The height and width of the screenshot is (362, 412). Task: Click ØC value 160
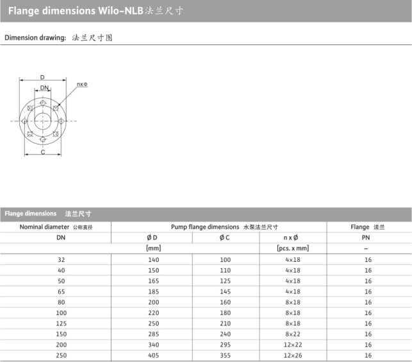tap(226, 302)
